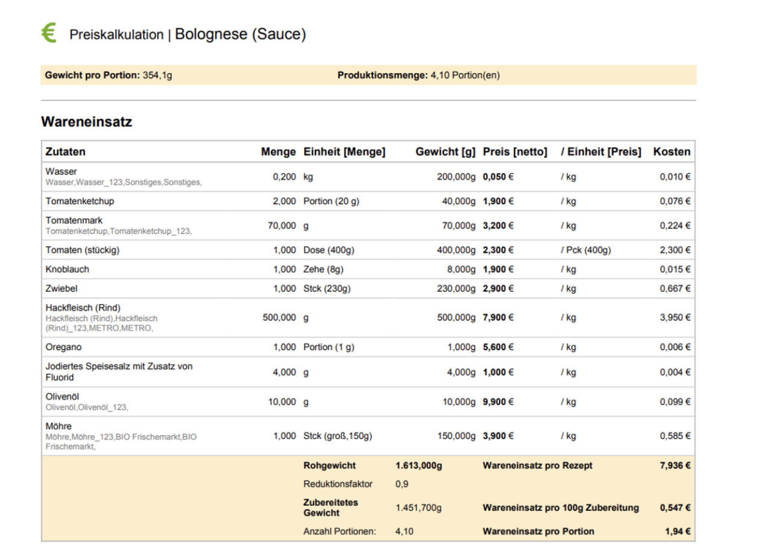Image resolution: width=772 pixels, height=553 pixels.
Task: Click the Wareneinsatz pro Portion value 1,94 €
Action: click(677, 532)
